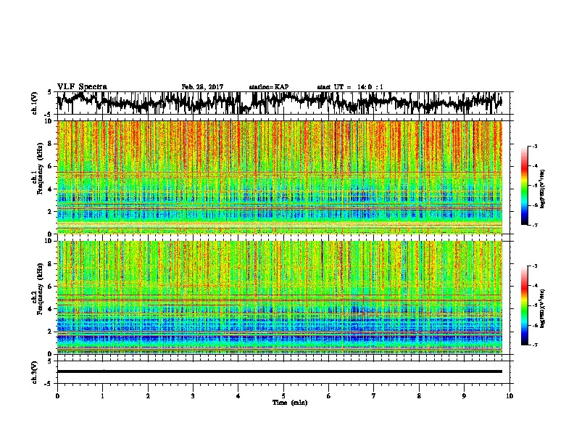Click the '-7' value on ch.2 colorbar
The width and height of the screenshot is (574, 444).
point(534,345)
